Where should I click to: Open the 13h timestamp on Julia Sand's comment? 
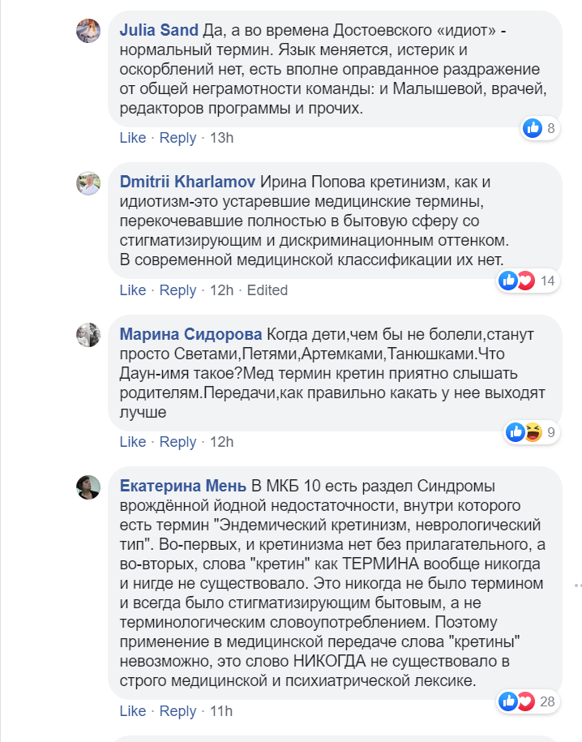[x=222, y=138]
